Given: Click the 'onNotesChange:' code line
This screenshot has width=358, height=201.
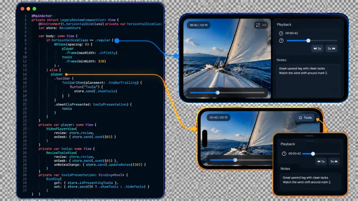Looking at the screenshot, I should pos(100,165).
